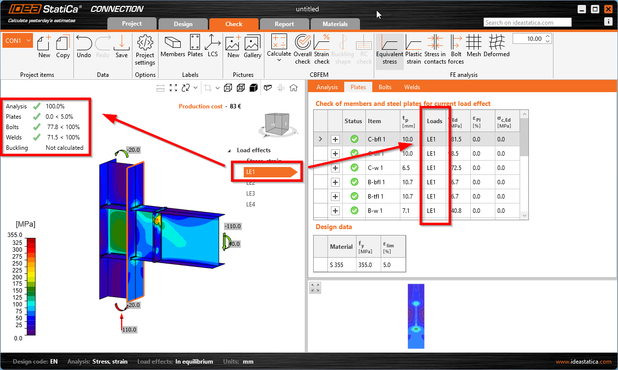
Task: Collapse the Load effects tree node
Action: [x=229, y=150]
